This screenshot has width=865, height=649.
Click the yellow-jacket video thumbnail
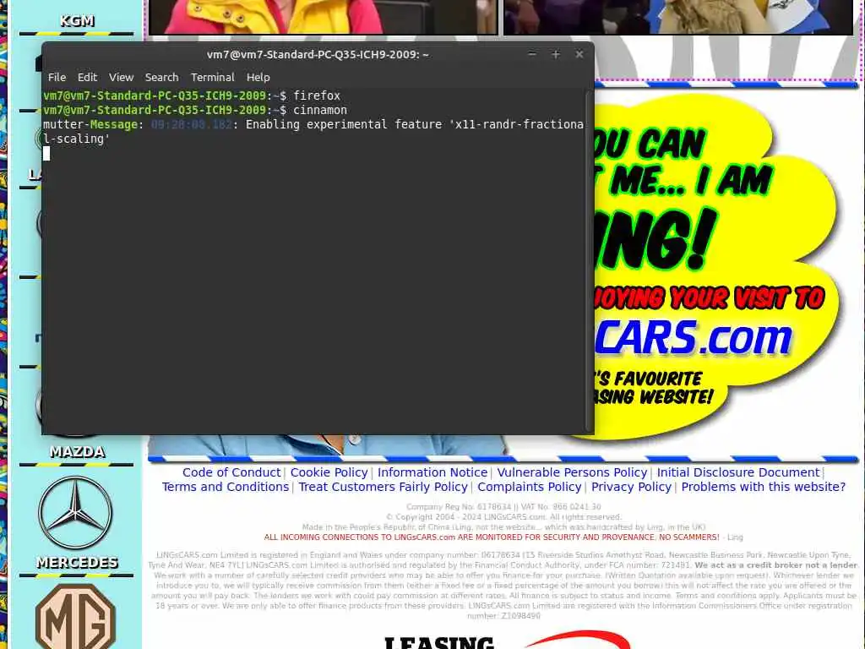point(324,17)
